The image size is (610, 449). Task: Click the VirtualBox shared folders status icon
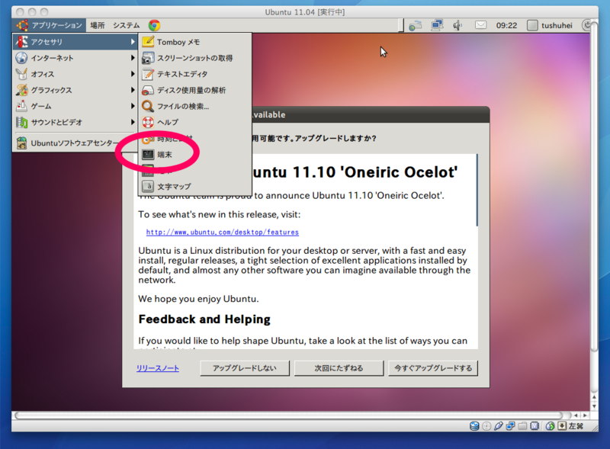tap(522, 426)
